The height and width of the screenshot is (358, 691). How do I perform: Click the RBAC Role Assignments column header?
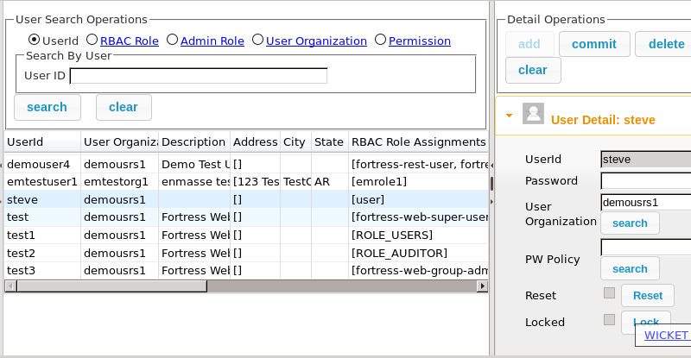418,141
